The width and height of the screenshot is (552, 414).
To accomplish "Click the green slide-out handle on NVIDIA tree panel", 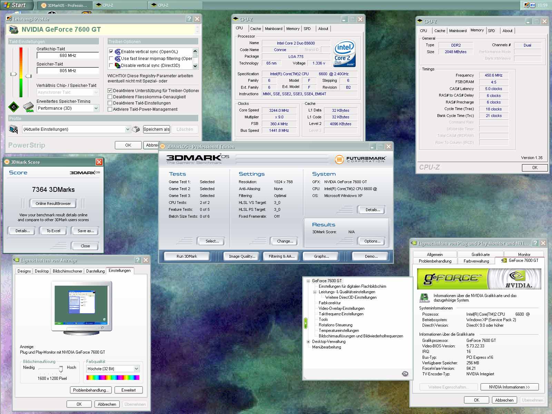I will [306, 323].
